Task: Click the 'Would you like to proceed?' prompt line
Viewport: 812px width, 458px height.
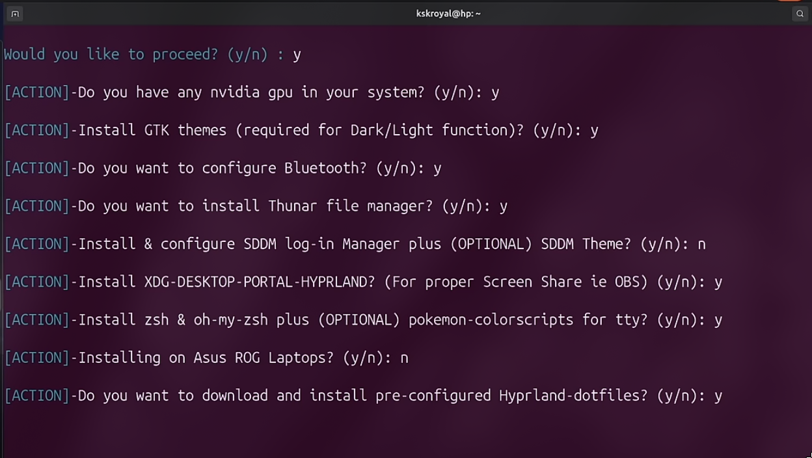Action: [143, 55]
